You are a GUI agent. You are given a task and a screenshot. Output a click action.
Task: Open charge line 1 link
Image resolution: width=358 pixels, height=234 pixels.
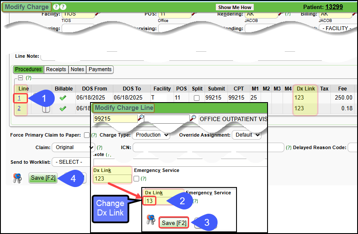coord(19,98)
